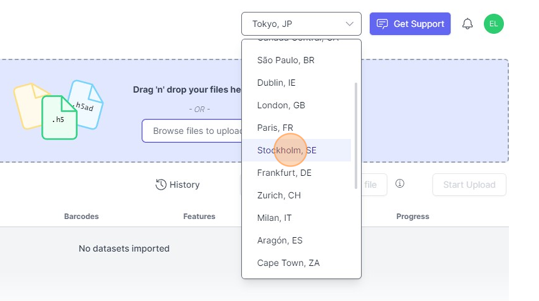Click the notification bell icon

coord(468,24)
